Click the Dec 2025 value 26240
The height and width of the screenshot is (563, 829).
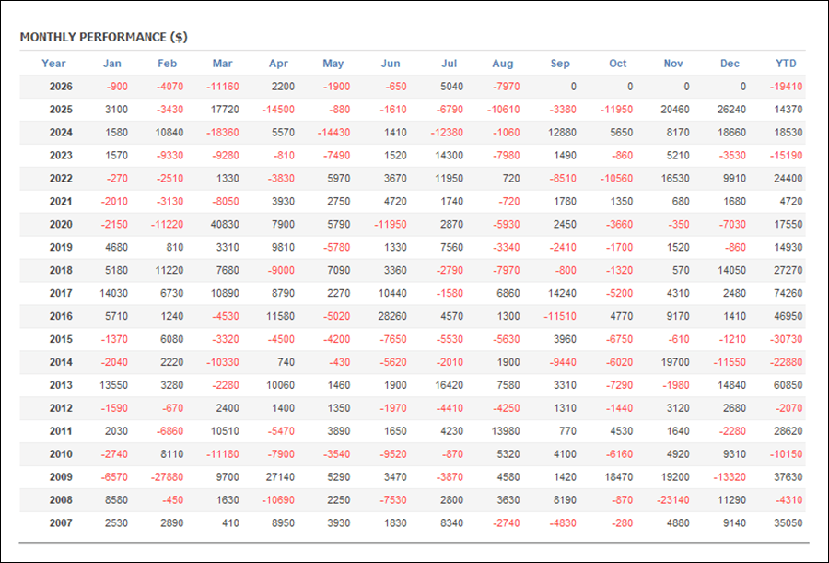pyautogui.click(x=731, y=110)
